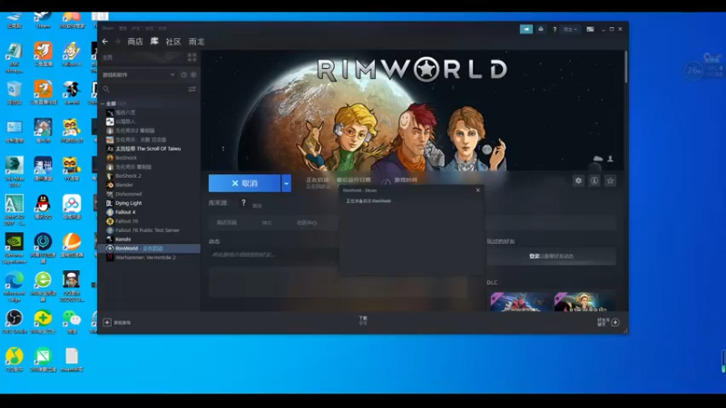The height and width of the screenshot is (408, 726).
Task: Go forward with the Steam forward arrow
Action: click(x=118, y=42)
